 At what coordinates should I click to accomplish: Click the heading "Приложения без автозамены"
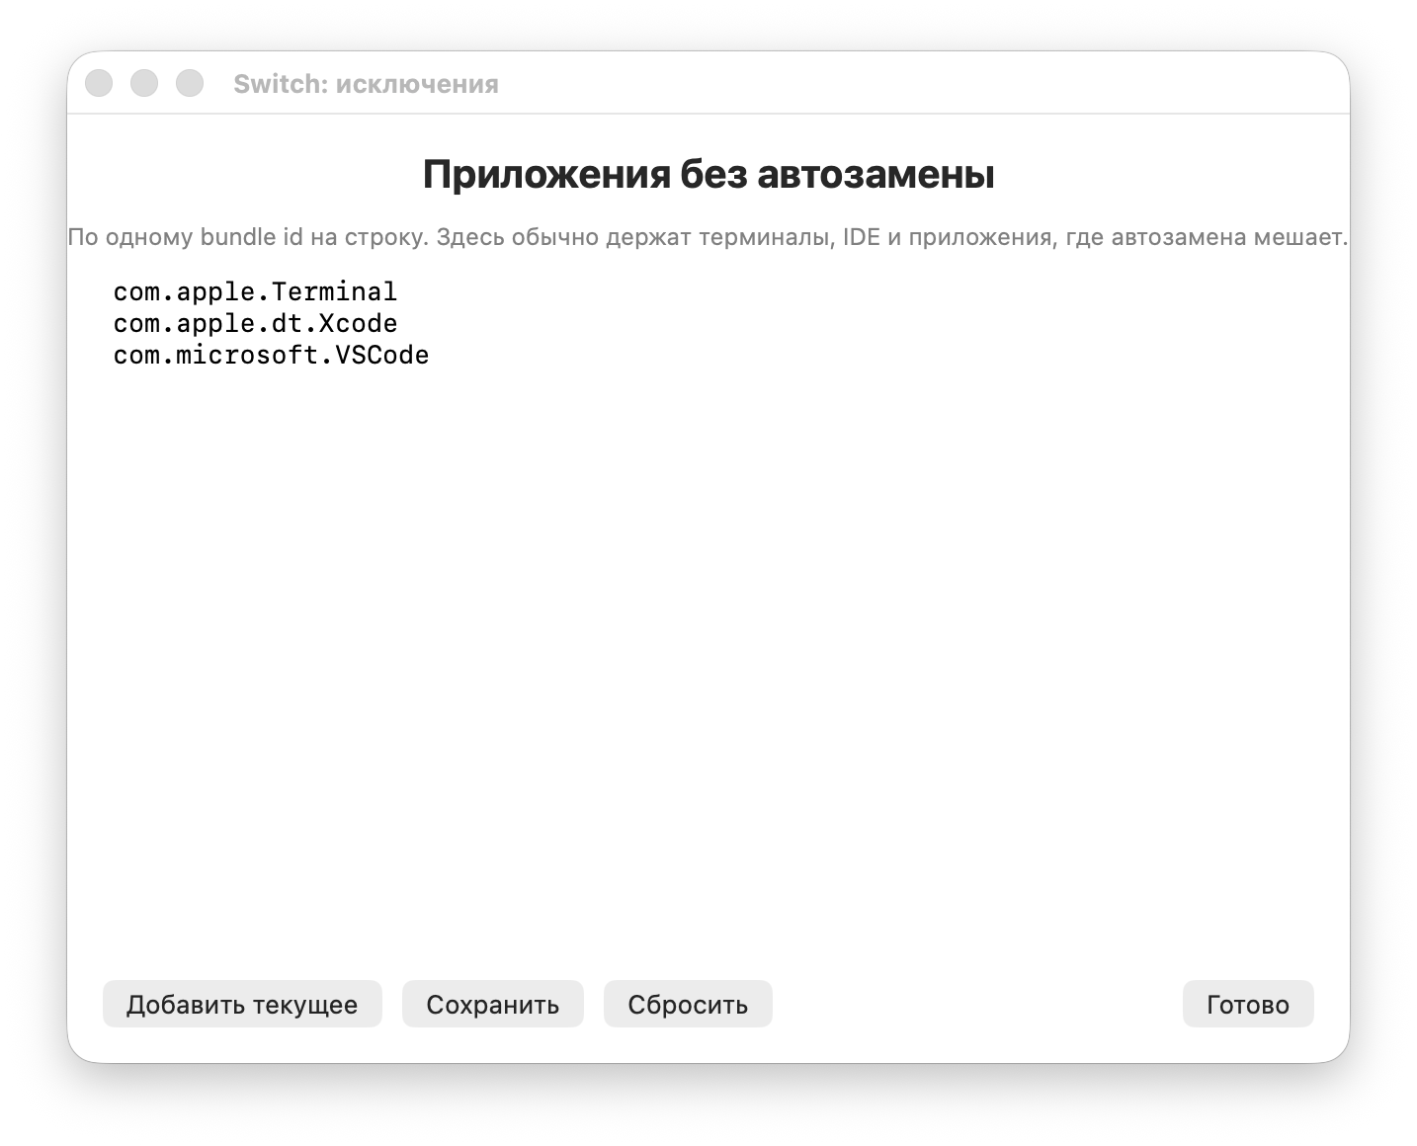[708, 174]
